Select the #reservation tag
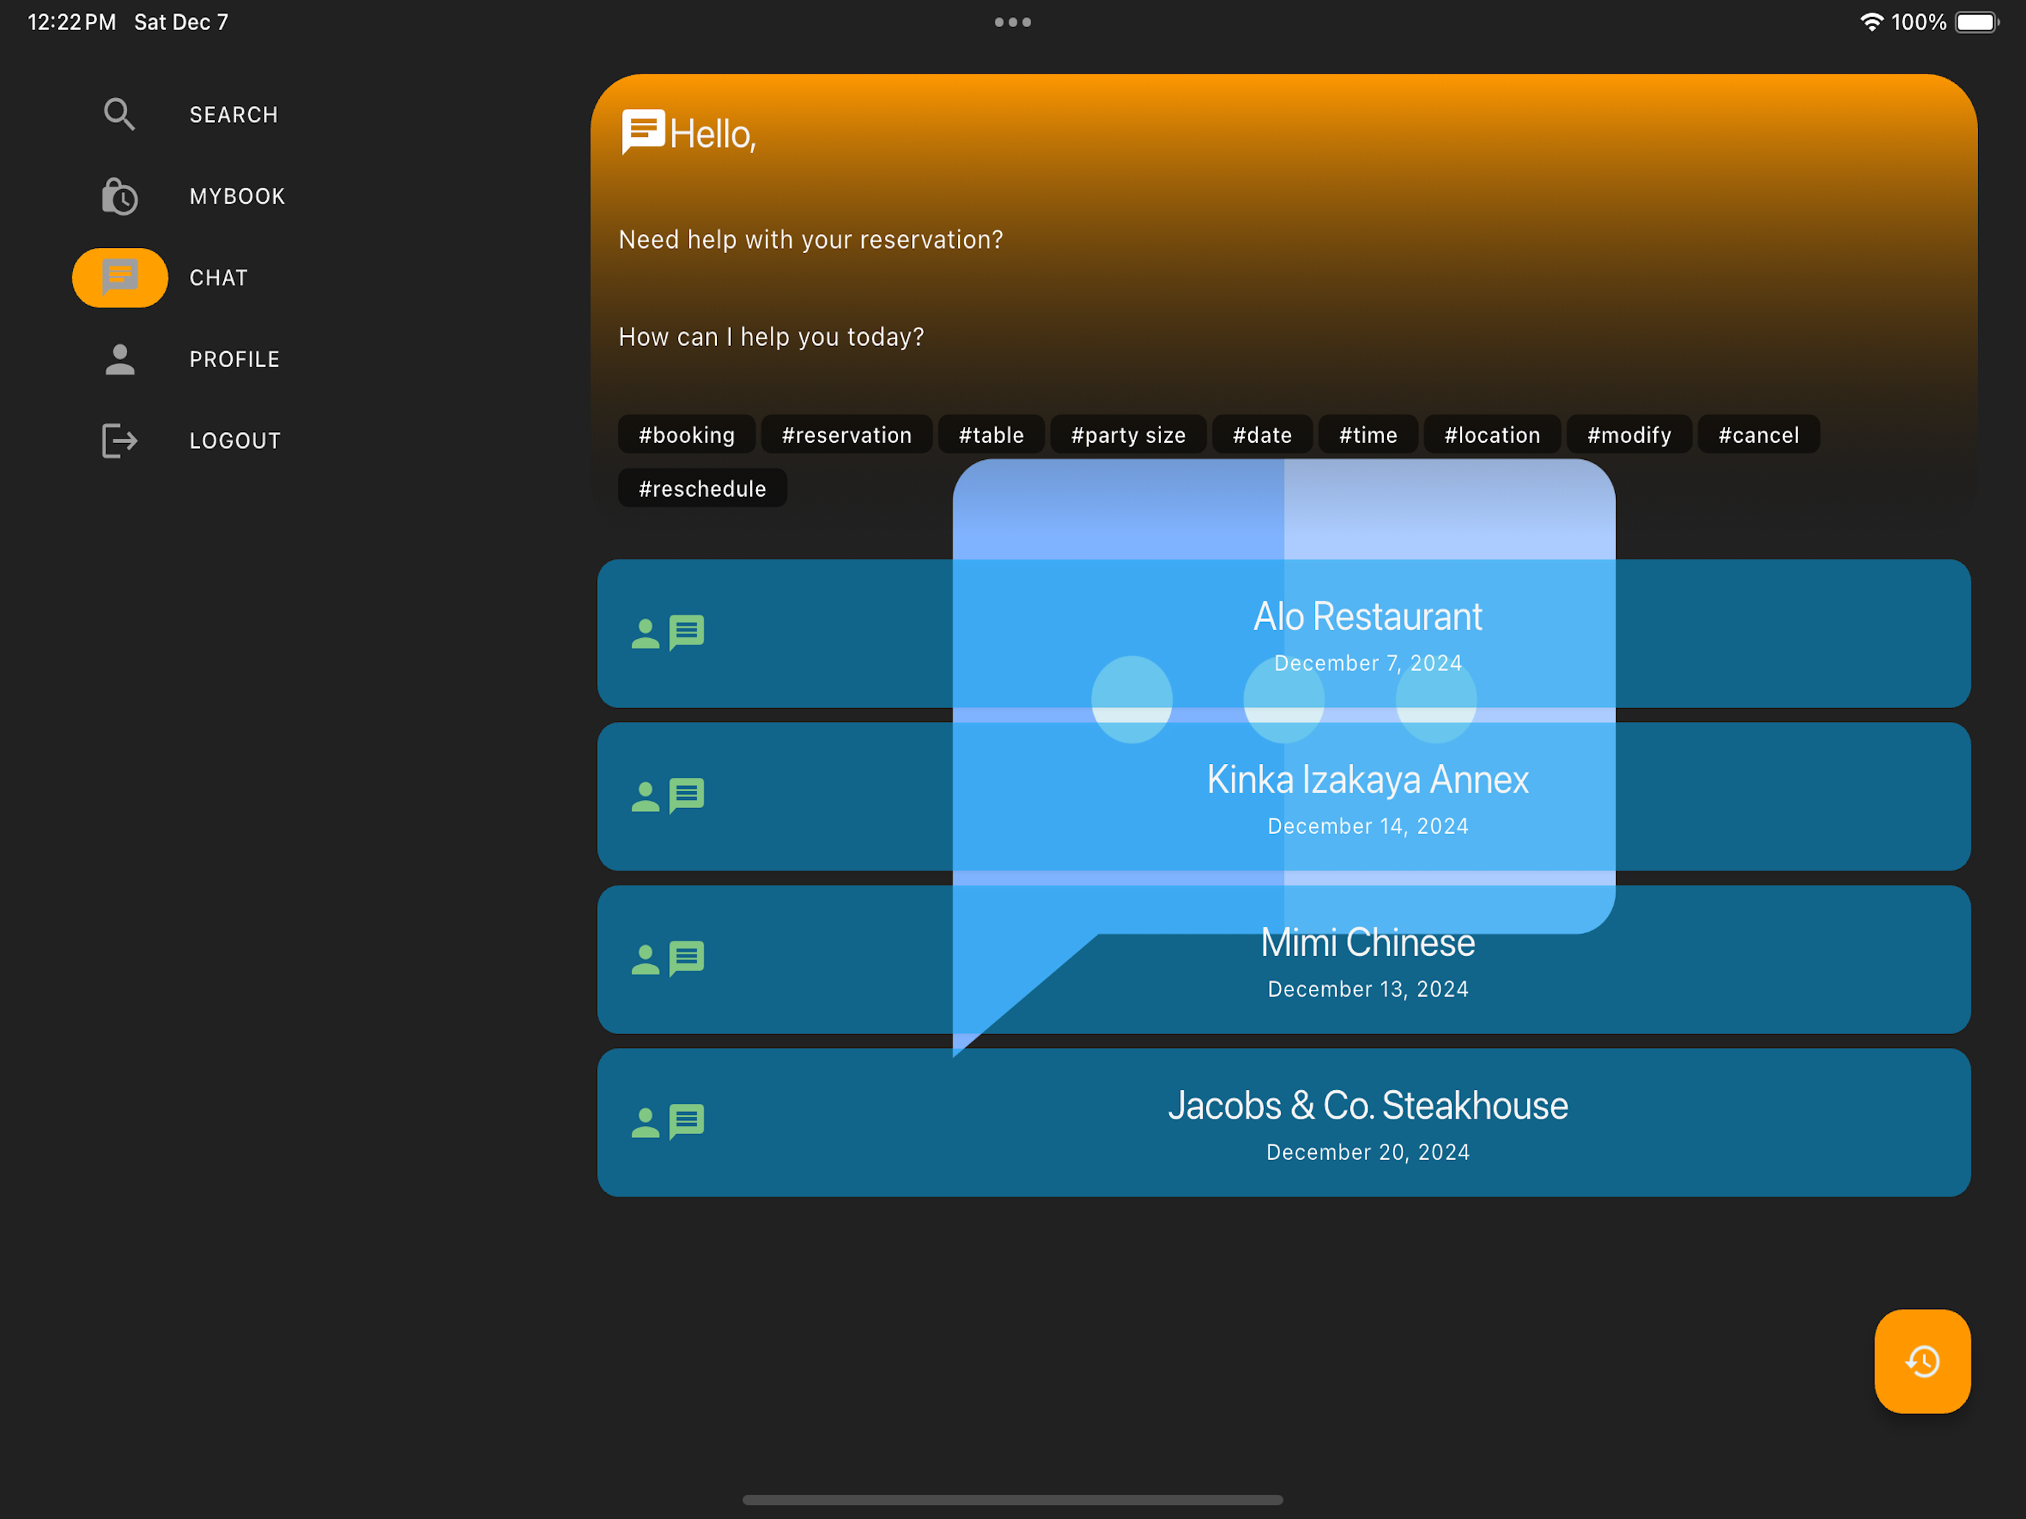Image resolution: width=2026 pixels, height=1519 pixels. (847, 435)
